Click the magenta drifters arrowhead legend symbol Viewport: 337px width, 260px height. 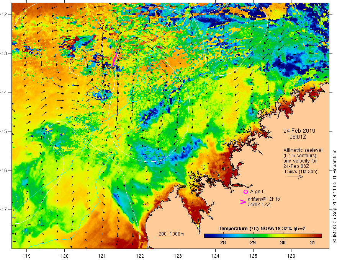pyautogui.click(x=243, y=201)
